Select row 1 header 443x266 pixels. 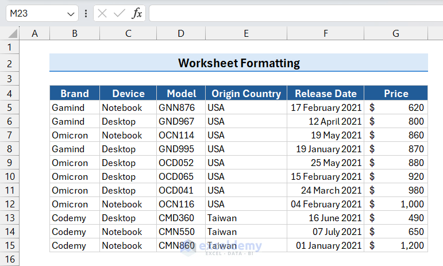(10, 47)
